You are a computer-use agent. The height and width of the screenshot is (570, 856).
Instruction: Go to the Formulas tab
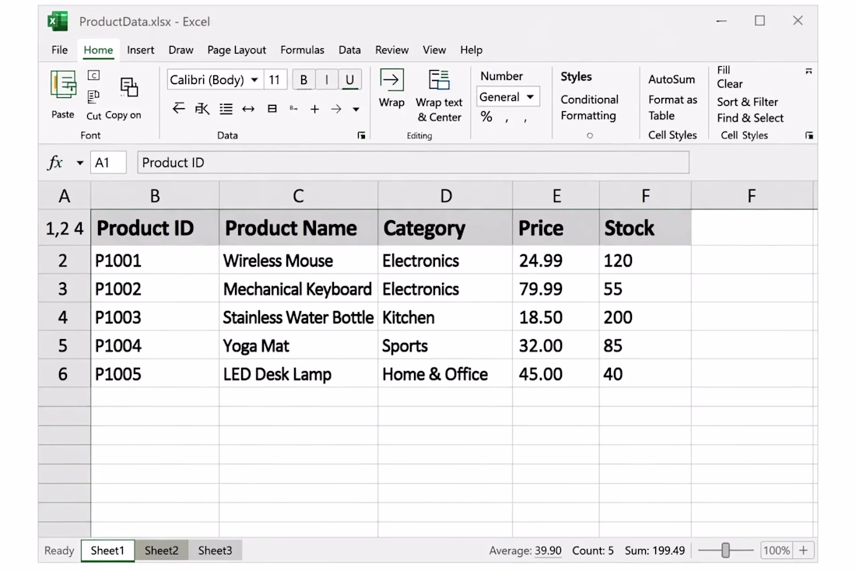[302, 51]
